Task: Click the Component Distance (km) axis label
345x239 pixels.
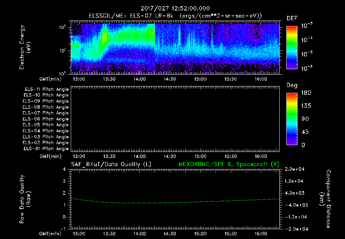Action: click(325, 199)
